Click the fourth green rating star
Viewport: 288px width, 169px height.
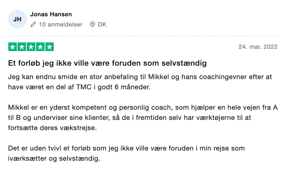pos(40,47)
